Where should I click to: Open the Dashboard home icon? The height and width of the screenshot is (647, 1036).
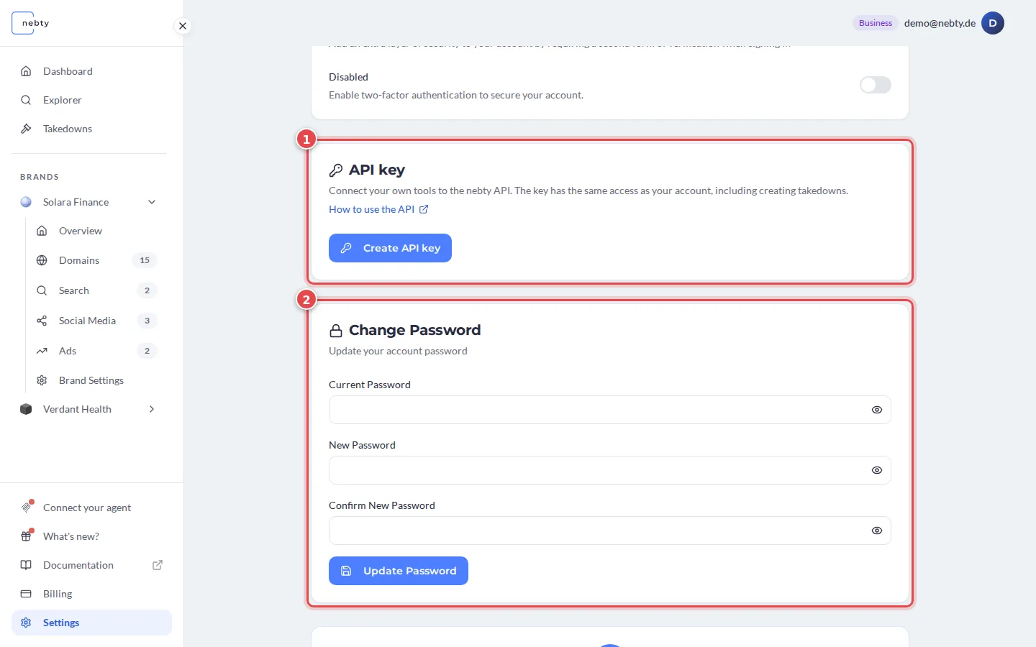coord(26,71)
